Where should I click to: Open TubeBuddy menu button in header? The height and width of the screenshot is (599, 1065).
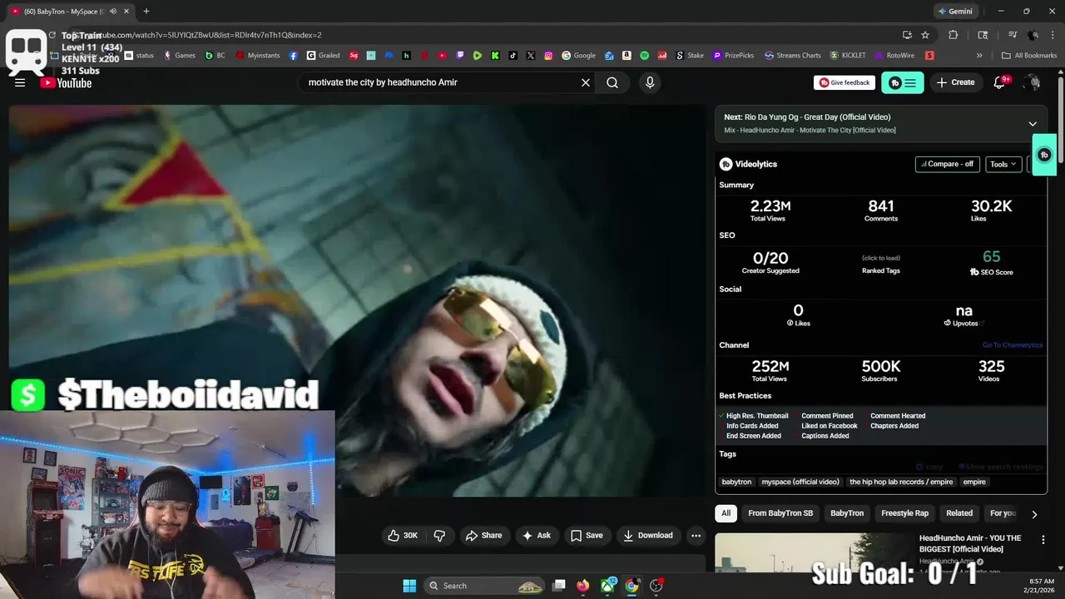point(903,82)
